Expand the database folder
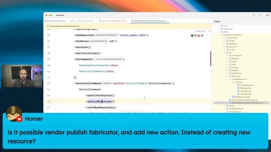 [x=224, y=44]
